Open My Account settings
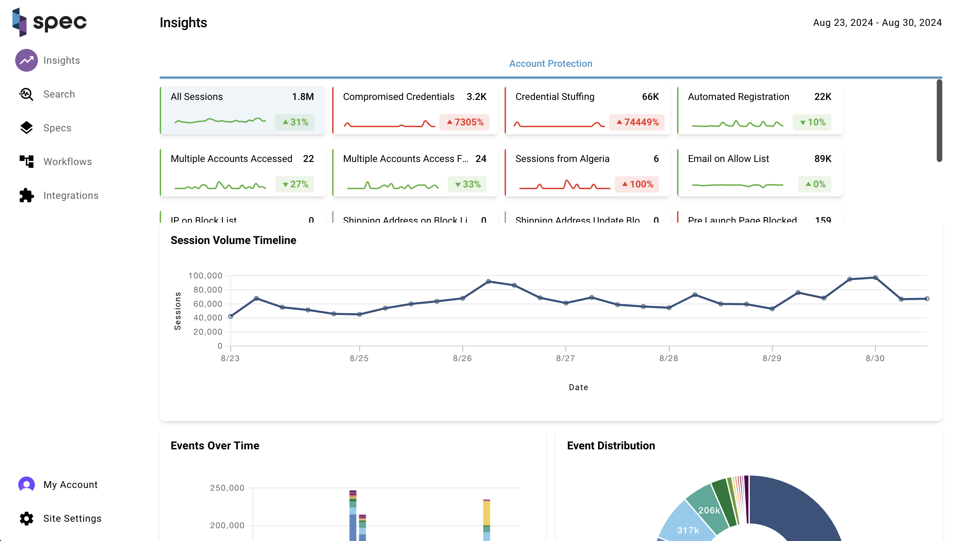The width and height of the screenshot is (954, 541). pos(70,485)
